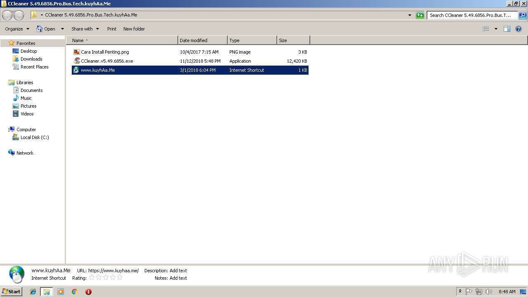Click the Action Center flag icon
This screenshot has height=297, width=528.
coord(469,292)
